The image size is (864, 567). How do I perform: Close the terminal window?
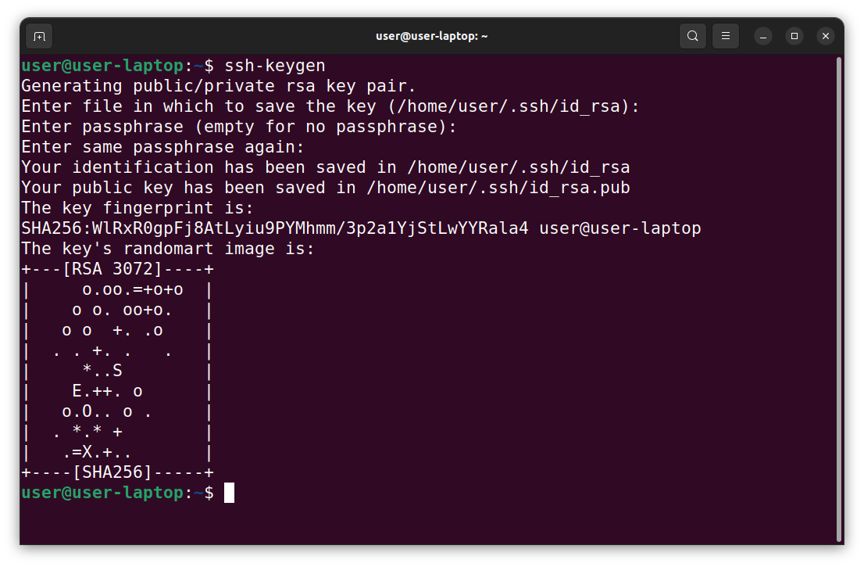point(826,36)
